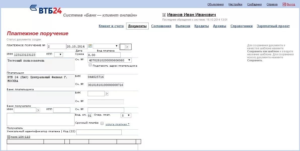This screenshot has height=151, width=300.
Task: Click the recipient account Сч. № field
Action: pyautogui.click(x=106, y=110)
